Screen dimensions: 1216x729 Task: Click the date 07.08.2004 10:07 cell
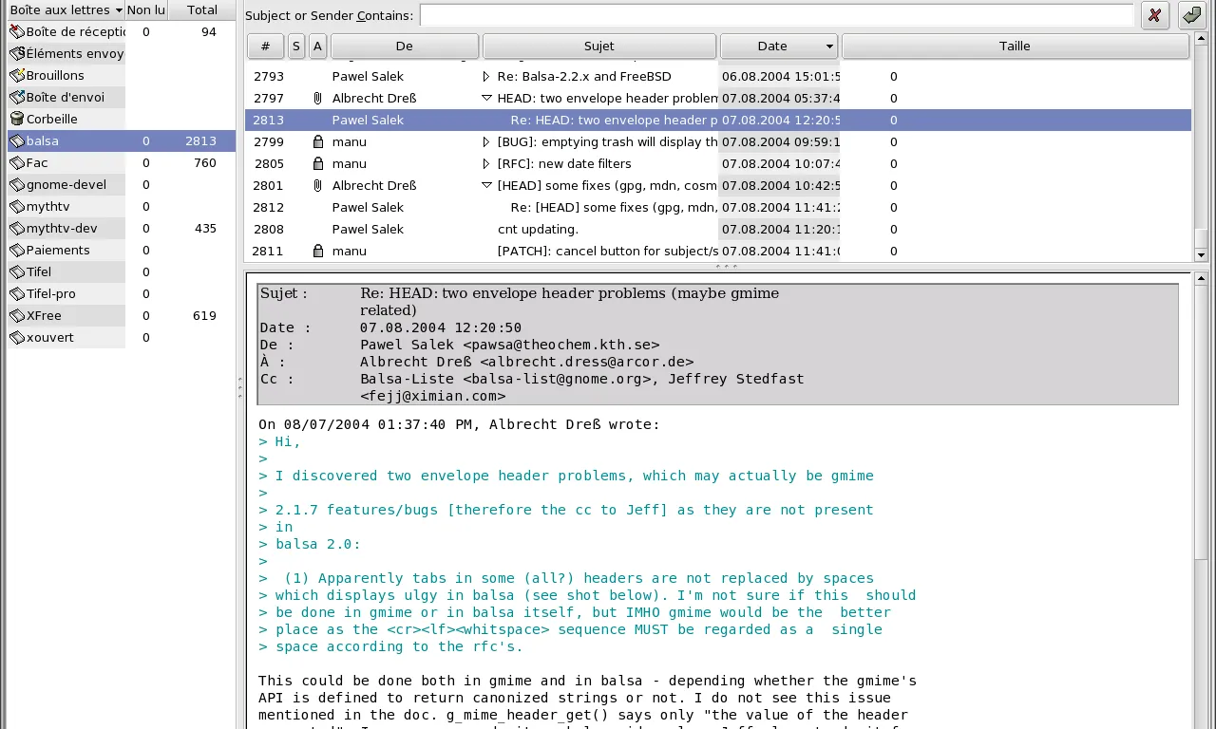click(781, 163)
